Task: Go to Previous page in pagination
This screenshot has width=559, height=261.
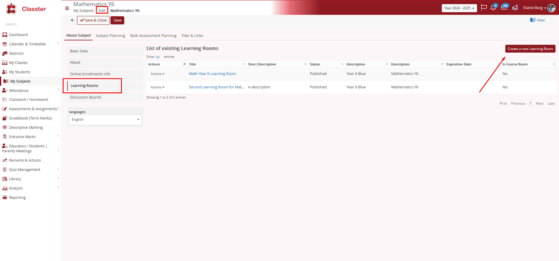Action: [518, 103]
